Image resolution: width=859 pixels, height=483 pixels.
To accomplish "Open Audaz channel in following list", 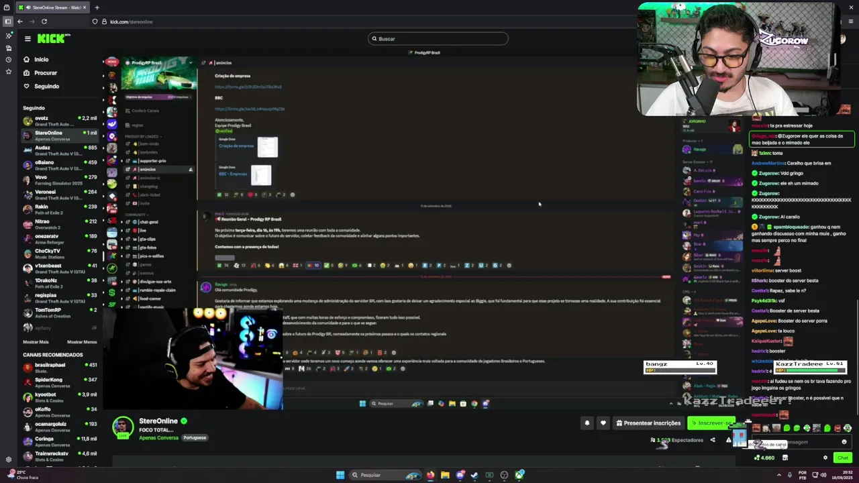I will point(60,151).
